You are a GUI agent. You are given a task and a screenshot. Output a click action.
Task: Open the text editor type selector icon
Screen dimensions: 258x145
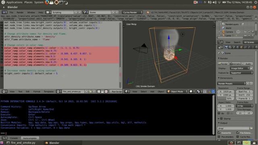(4, 91)
